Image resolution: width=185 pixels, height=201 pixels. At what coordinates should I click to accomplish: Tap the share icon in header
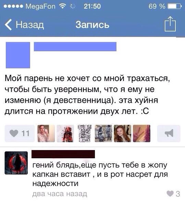[170, 24]
